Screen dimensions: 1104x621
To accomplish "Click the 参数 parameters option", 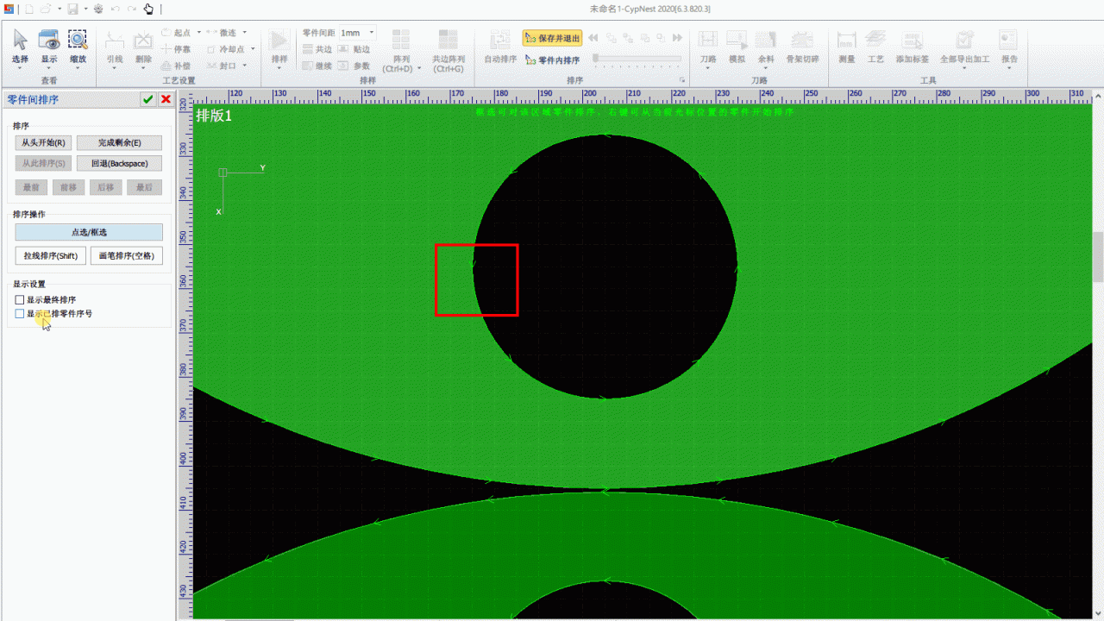I will pyautogui.click(x=354, y=66).
